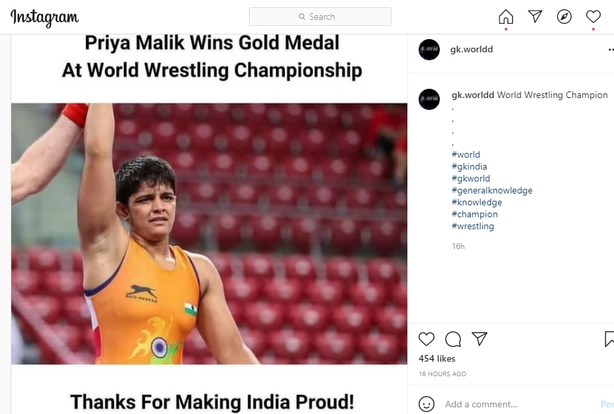Share the post via paper plane icon
Screen dimensions: 614x414
click(480, 339)
